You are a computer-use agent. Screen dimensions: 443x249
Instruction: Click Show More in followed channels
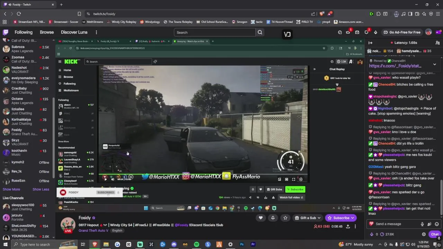point(11,189)
